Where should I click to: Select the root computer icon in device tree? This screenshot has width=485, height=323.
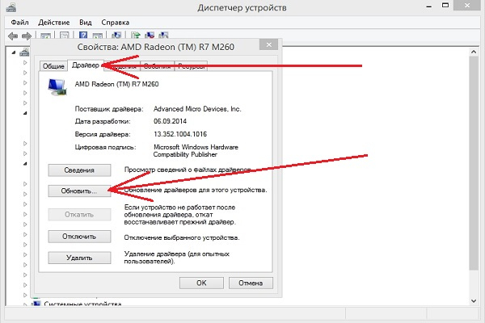point(24,52)
